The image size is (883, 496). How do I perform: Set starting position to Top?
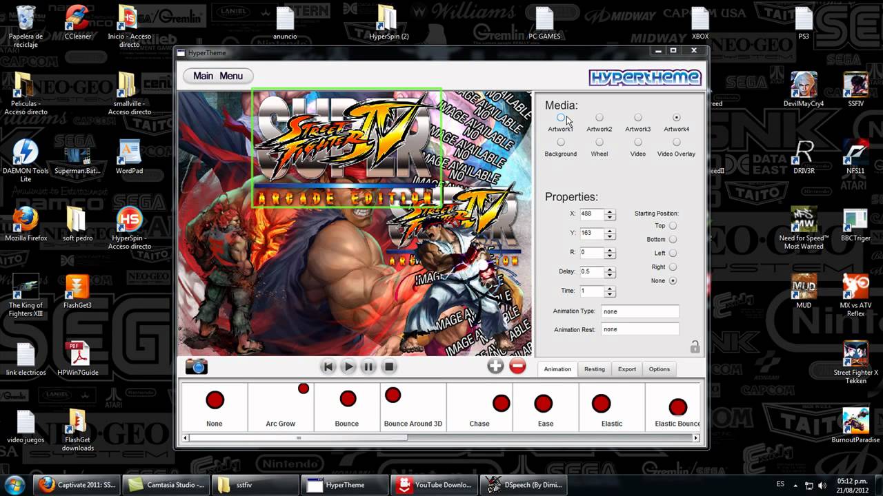point(673,226)
